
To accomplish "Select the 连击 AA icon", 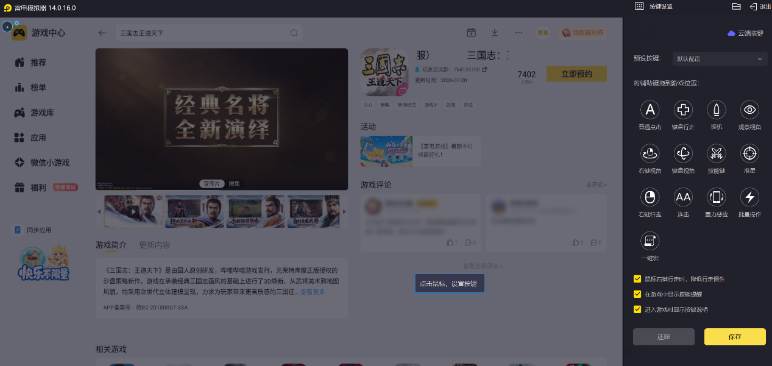I will coord(683,197).
